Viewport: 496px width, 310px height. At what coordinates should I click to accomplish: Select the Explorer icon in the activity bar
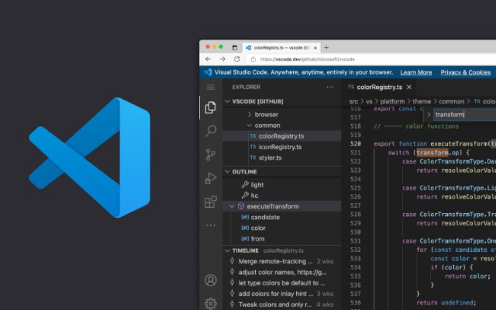(x=211, y=108)
